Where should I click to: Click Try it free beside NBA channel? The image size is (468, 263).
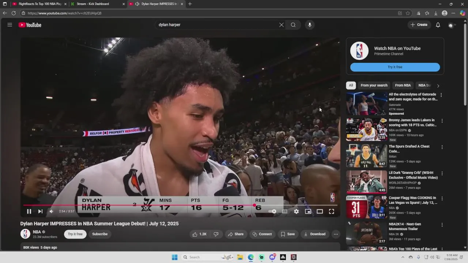[x=75, y=234]
